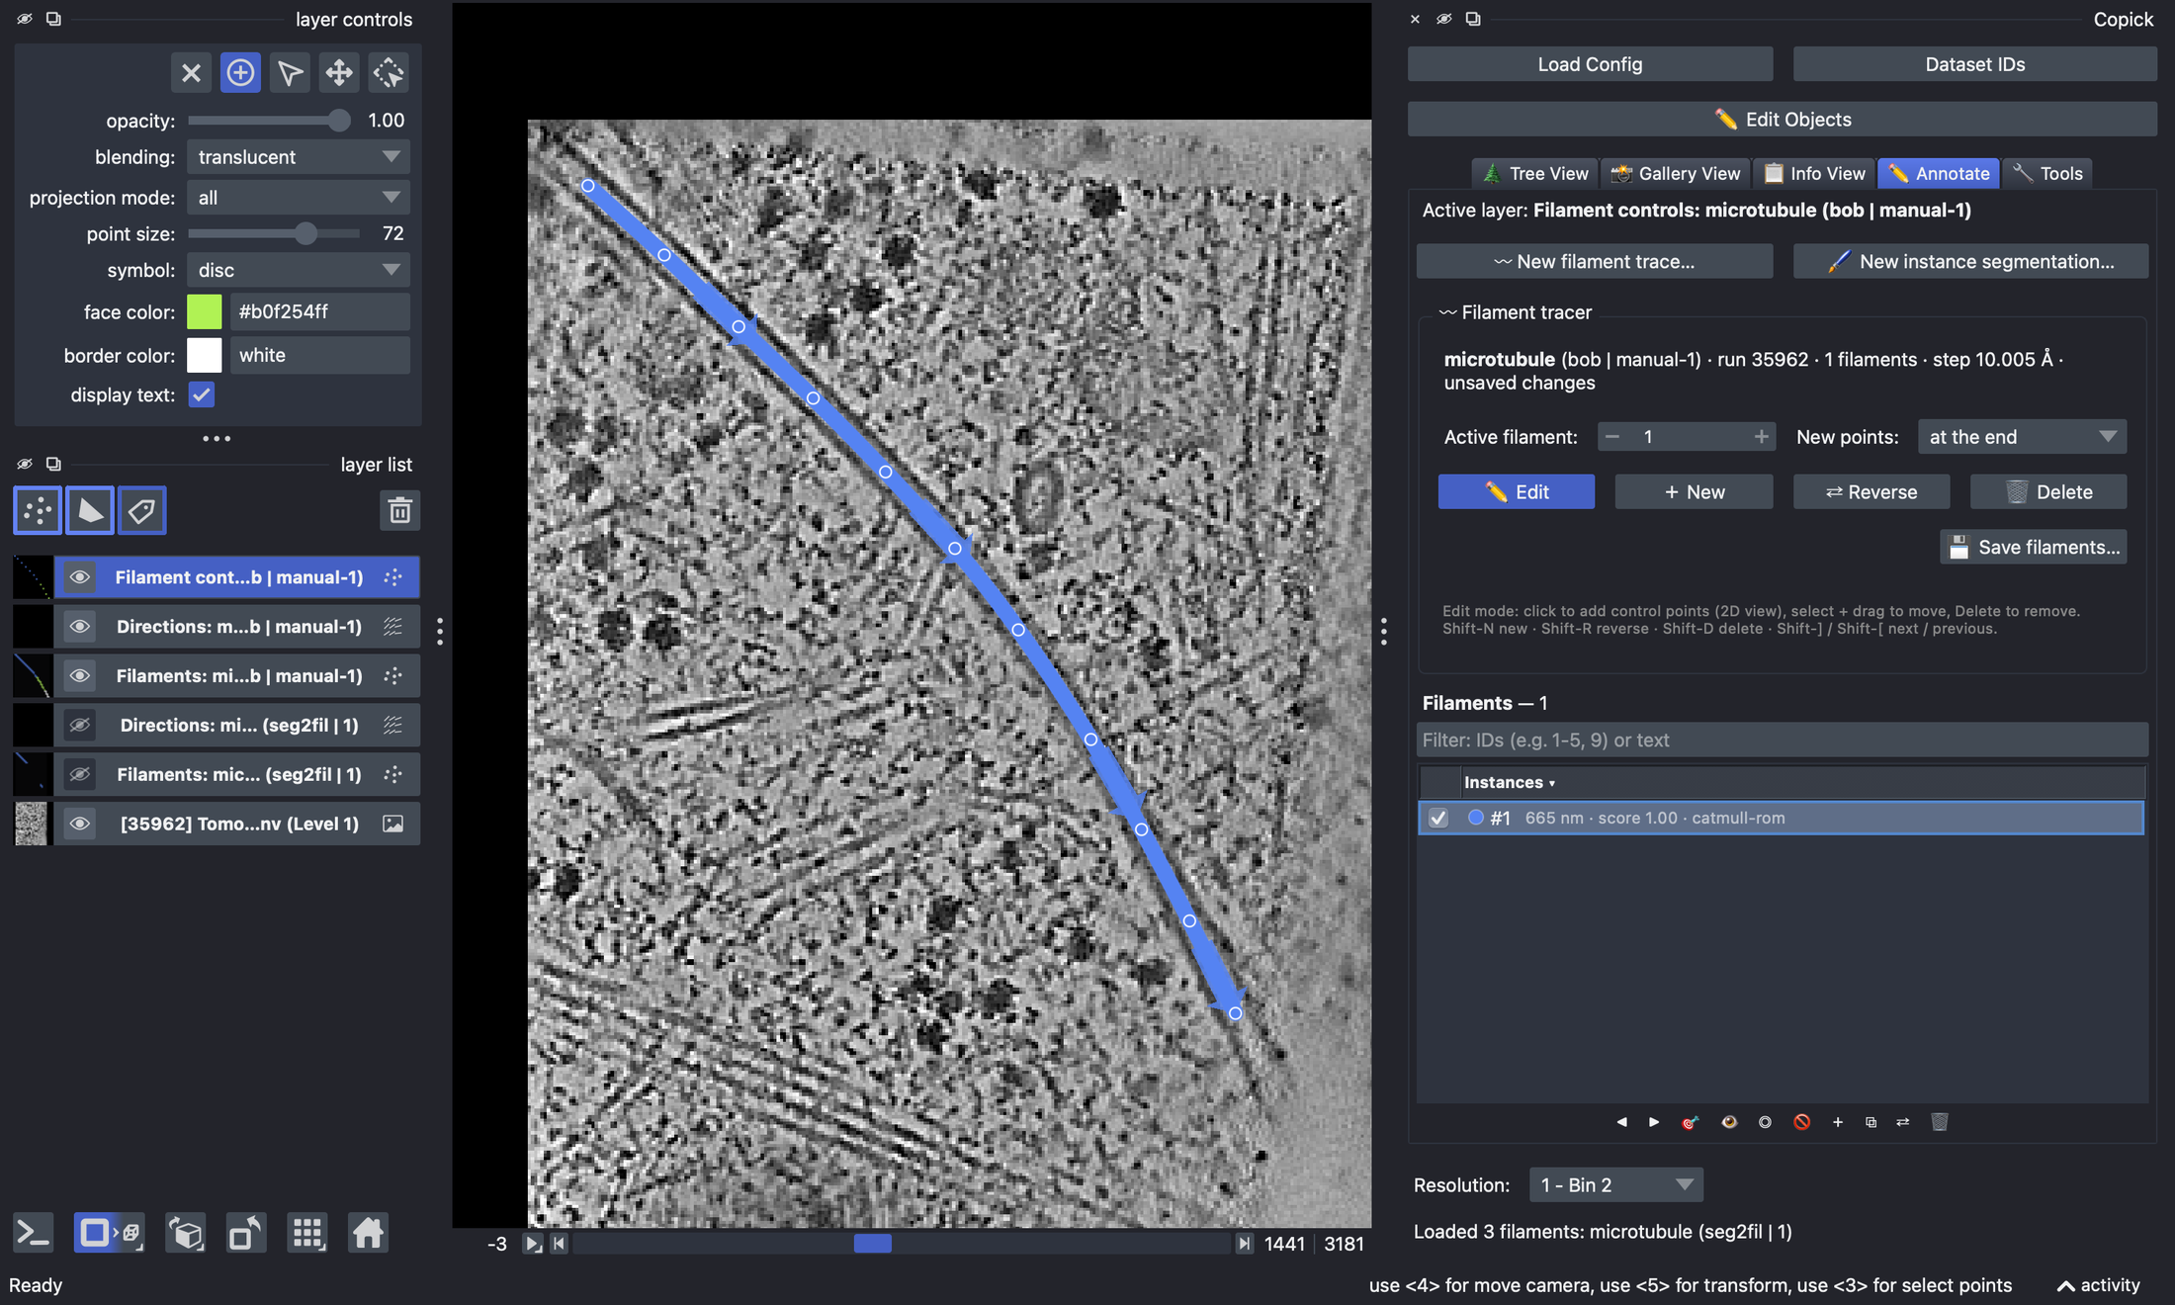The width and height of the screenshot is (2175, 1305).
Task: Uncheck display text checkbox
Action: [202, 394]
